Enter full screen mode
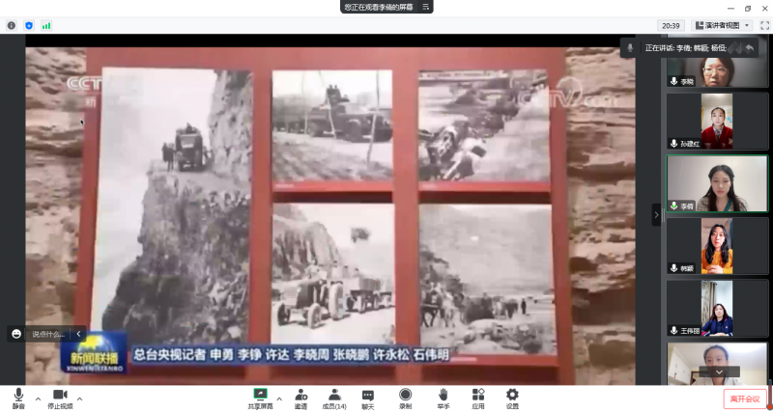The width and height of the screenshot is (773, 412). 764,25
